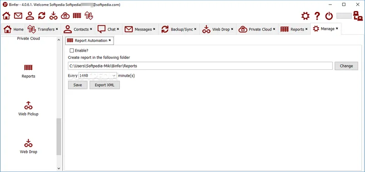Click Private Cloud label in left sidebar
Image resolution: width=365 pixels, height=172 pixels.
pos(28,38)
